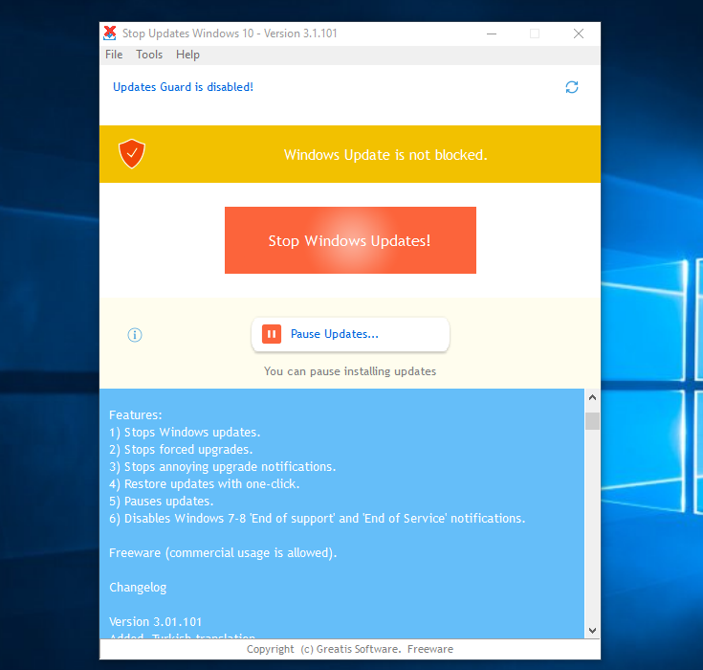Image resolution: width=703 pixels, height=670 pixels.
Task: Click the 'Features:' heading text
Action: pos(136,415)
